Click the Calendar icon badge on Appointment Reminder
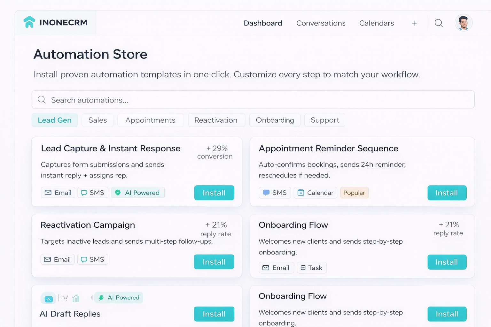The width and height of the screenshot is (491, 327). pos(301,192)
